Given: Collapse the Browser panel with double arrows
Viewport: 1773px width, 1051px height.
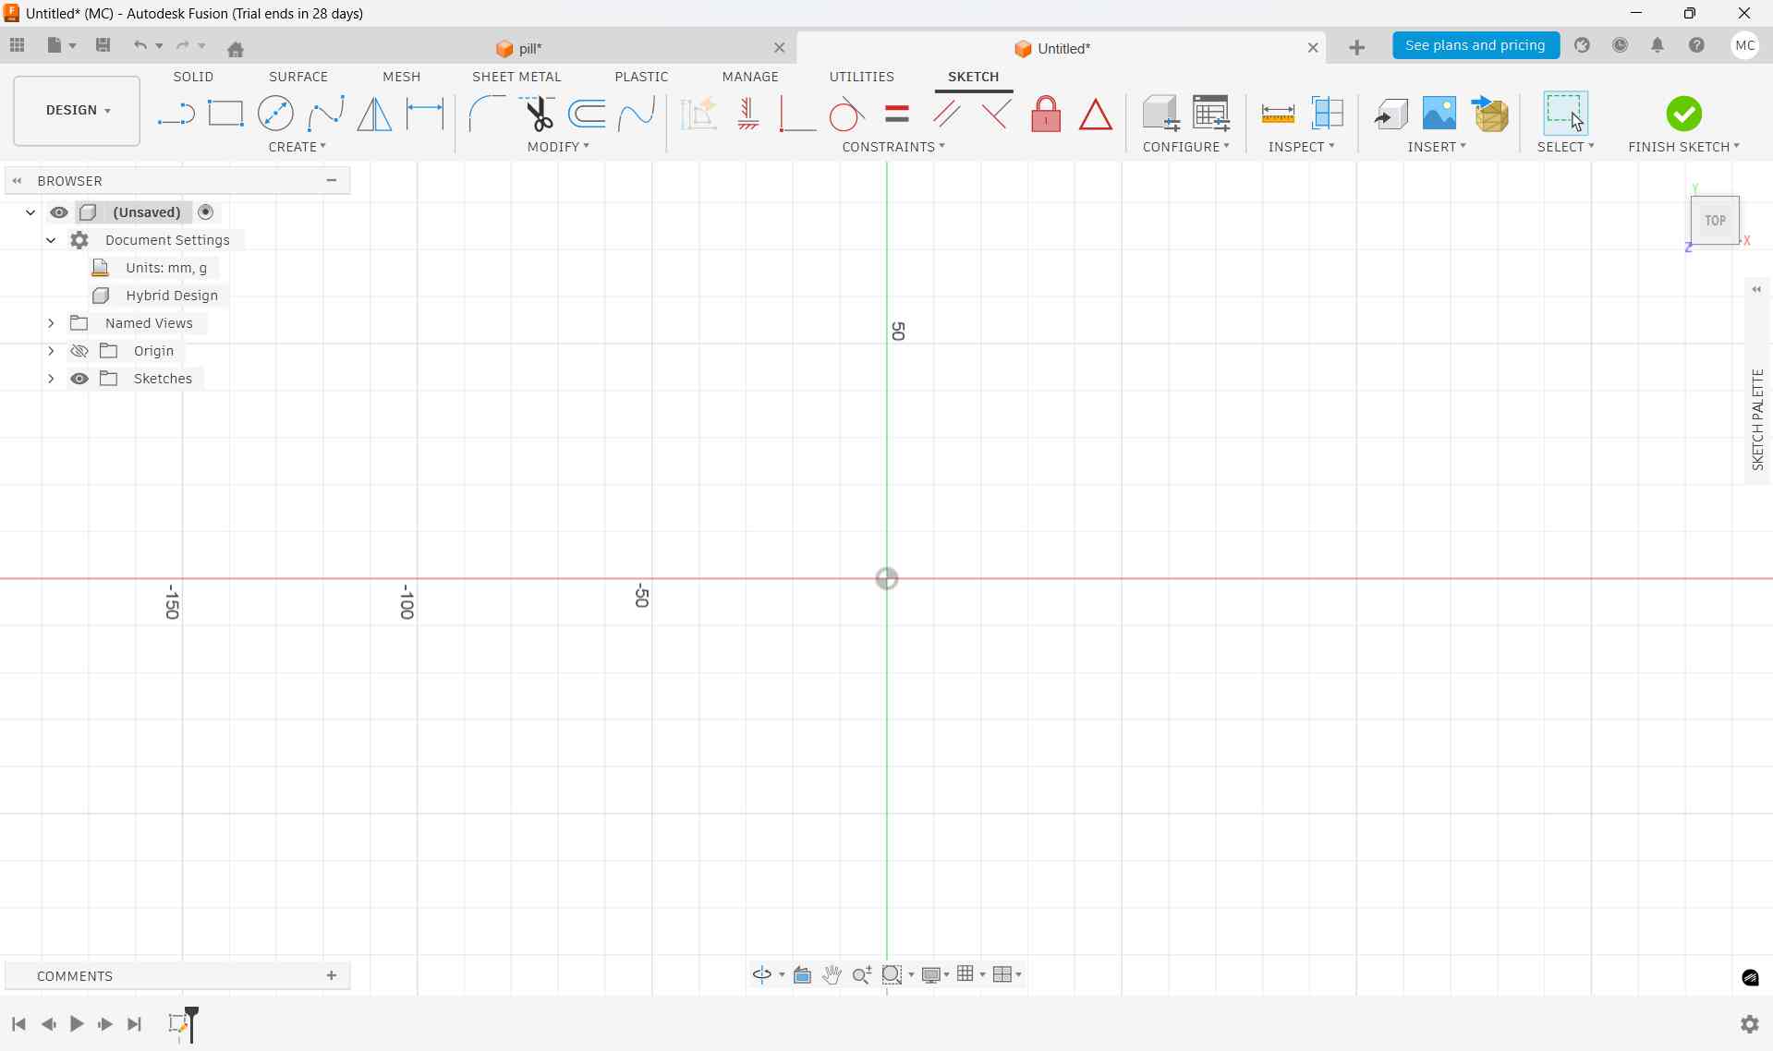Looking at the screenshot, I should 17,181.
